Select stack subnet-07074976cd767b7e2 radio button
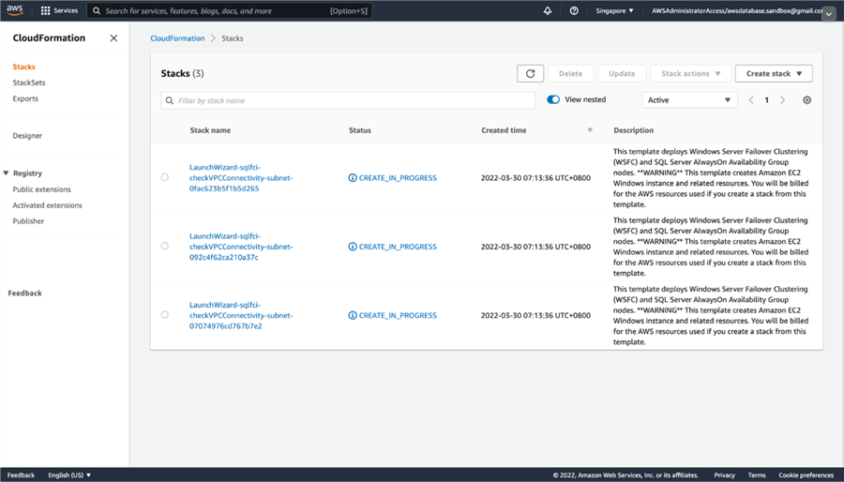 (165, 315)
